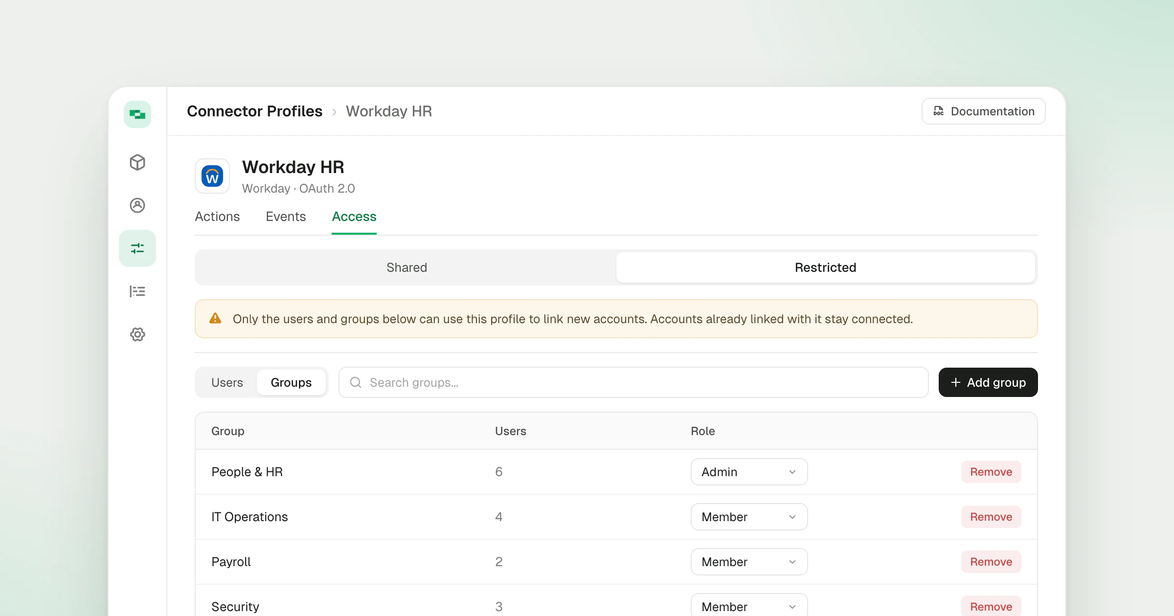Click the plus icon on Add group
Screen dimensions: 1174x616
click(x=956, y=382)
